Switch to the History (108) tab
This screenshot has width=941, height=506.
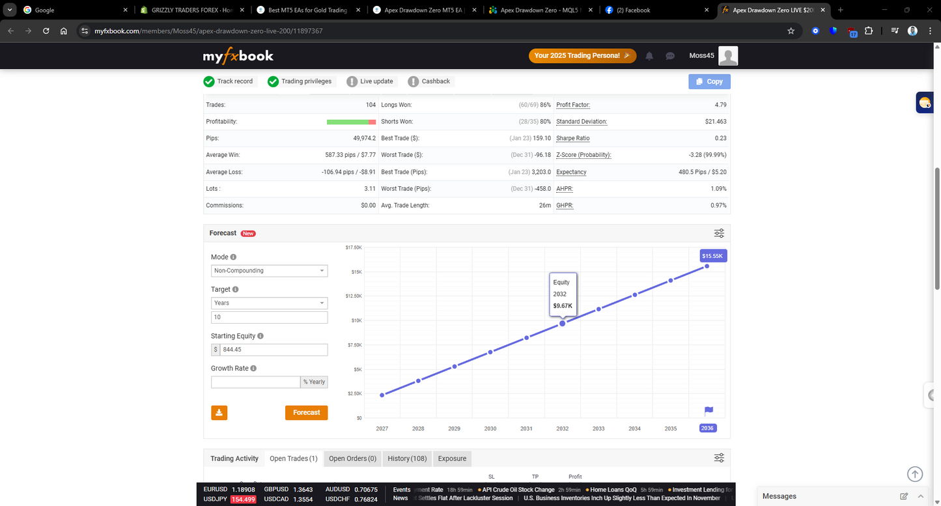(406, 458)
